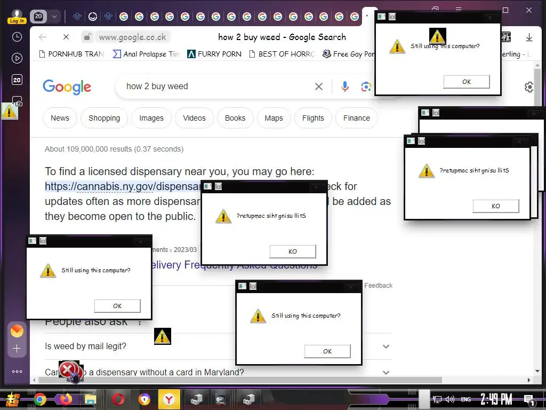Open the notification center icon
The image size is (546, 410).
point(528,400)
